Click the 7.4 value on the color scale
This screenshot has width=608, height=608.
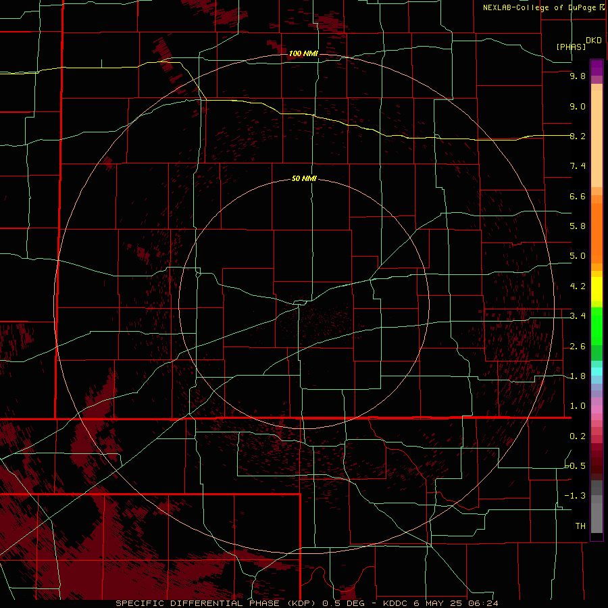(x=578, y=166)
